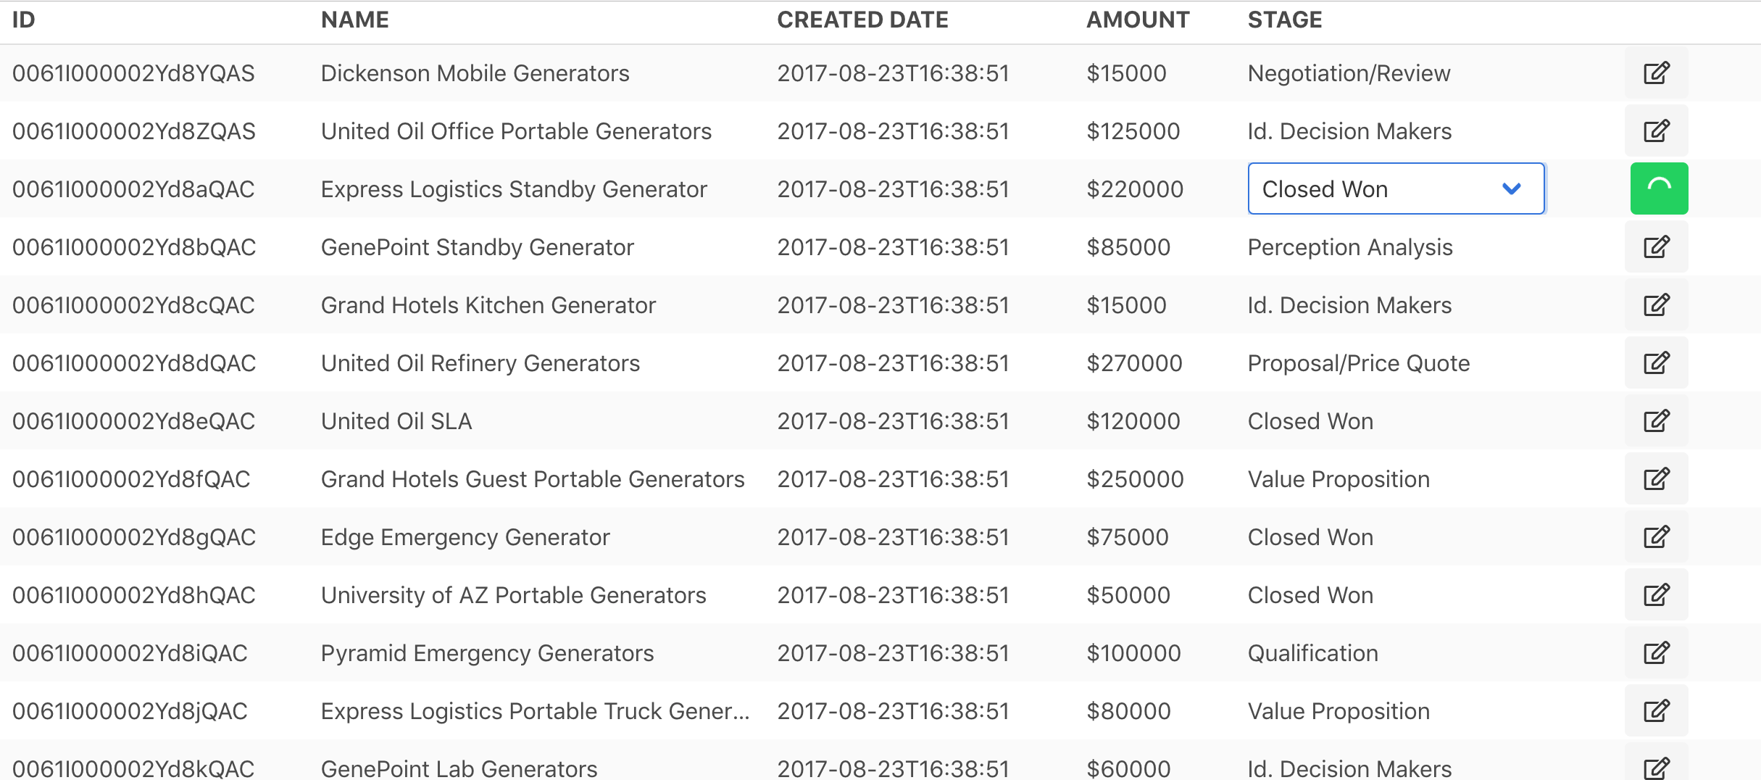Open the Closed Won stage dropdown
Image resolution: width=1761 pixels, height=780 pixels.
click(x=1396, y=188)
